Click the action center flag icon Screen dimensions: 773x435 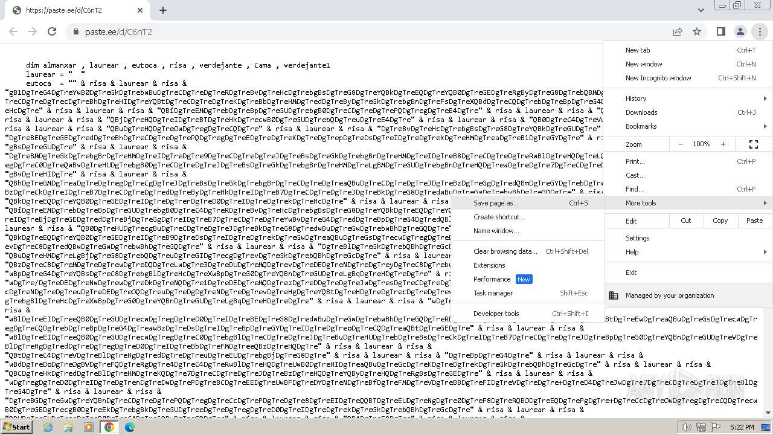click(716, 427)
